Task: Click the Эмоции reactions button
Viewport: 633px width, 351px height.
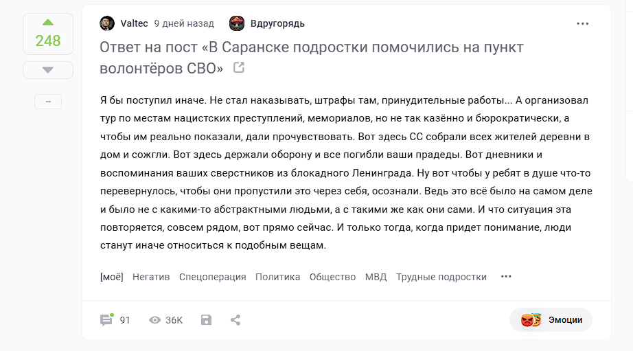Action: pyautogui.click(x=551, y=319)
